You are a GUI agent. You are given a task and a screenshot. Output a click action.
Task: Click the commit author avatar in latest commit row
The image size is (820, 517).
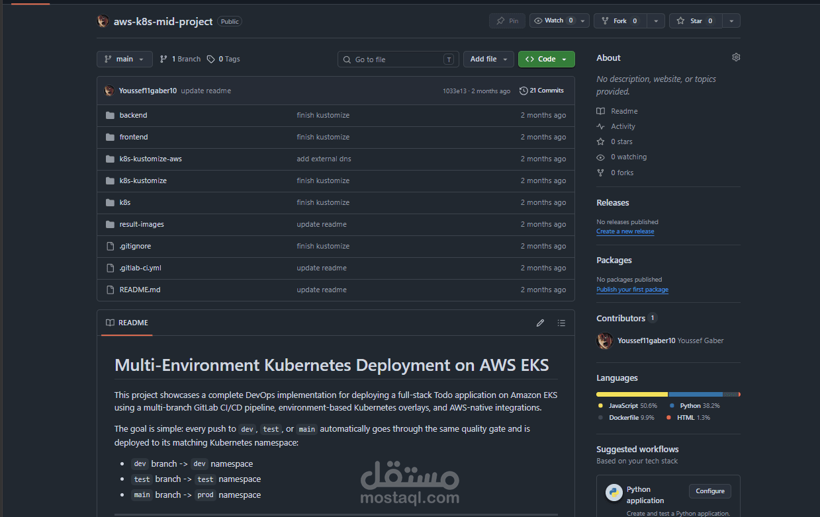click(x=109, y=91)
